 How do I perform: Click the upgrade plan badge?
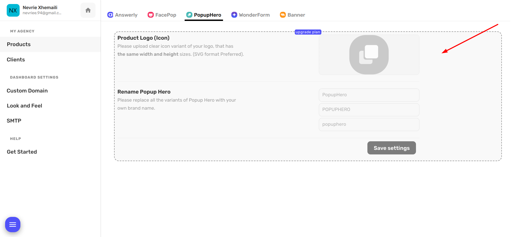tap(308, 32)
